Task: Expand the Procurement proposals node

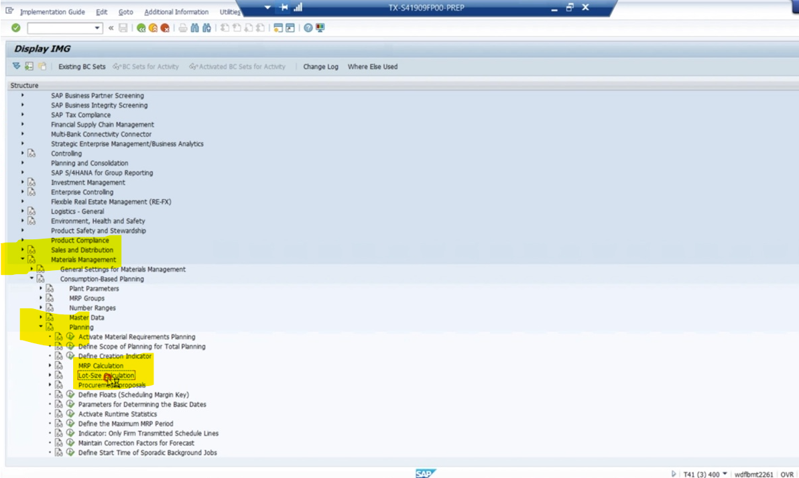Action: 50,385
